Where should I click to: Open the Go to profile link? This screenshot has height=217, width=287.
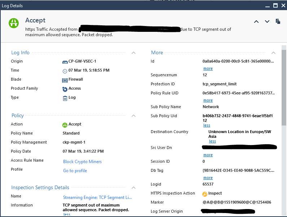click(x=75, y=171)
